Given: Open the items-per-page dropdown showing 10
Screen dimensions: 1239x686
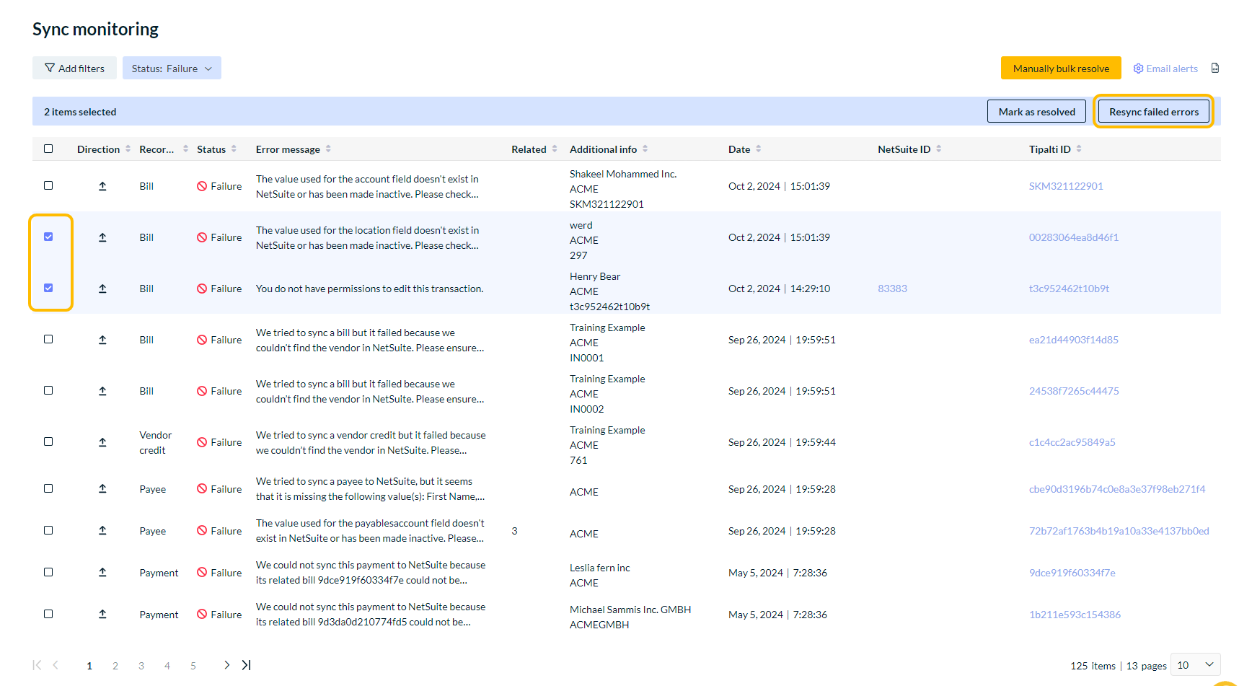Looking at the screenshot, I should tap(1195, 665).
